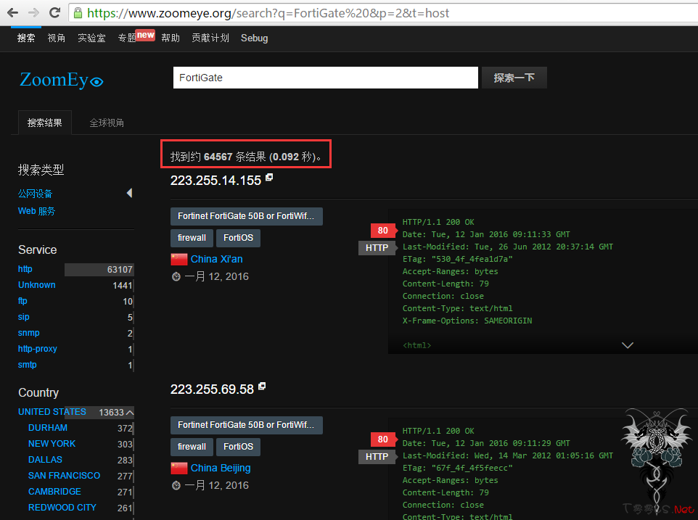Expand the first HTTP response banner
This screenshot has height=520, width=698.
coord(628,345)
